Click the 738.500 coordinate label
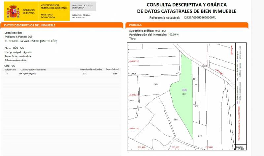Screen dimensions: 264x156 point(175,147)
